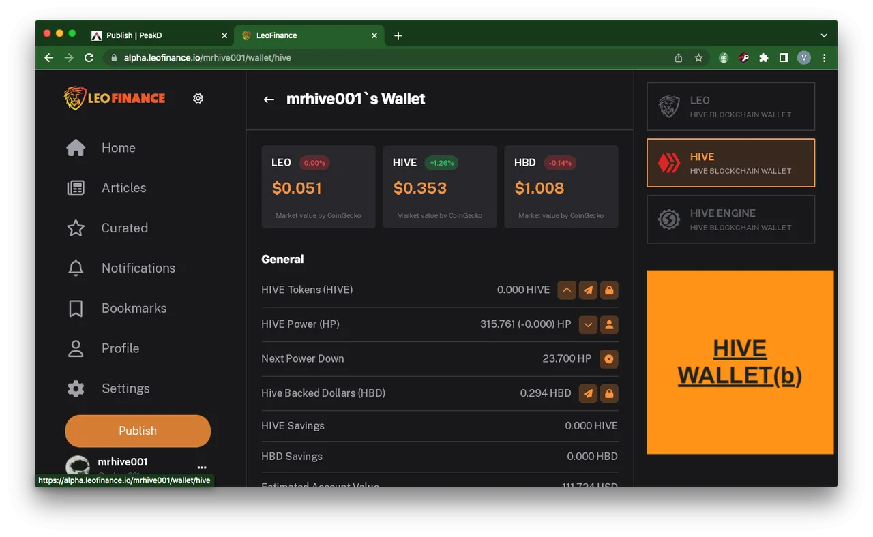Open browser extensions puzzle icon
Viewport: 873px width, 537px height.
pos(764,58)
